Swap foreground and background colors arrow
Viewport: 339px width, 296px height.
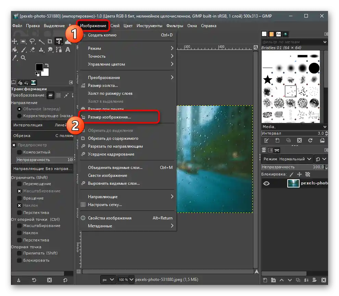(x=47, y=65)
